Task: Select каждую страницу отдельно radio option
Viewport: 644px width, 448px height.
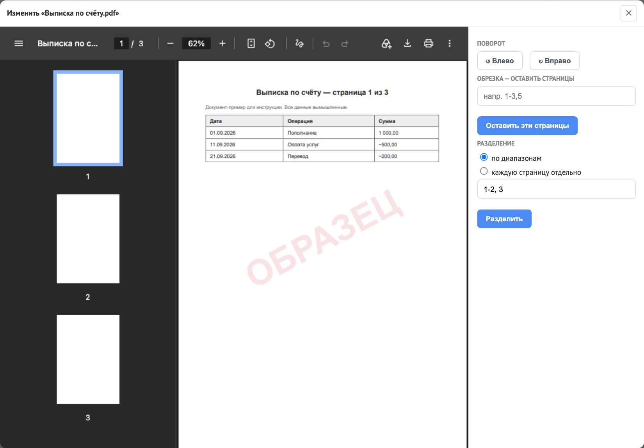Action: tap(484, 171)
